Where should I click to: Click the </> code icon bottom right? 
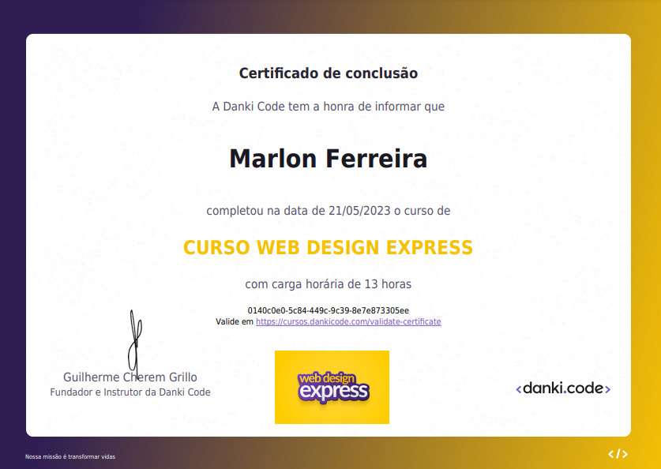point(618,453)
